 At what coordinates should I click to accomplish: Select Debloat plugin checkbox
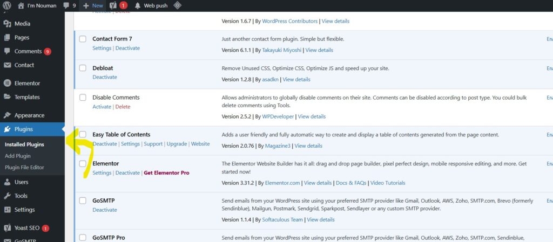click(83, 68)
